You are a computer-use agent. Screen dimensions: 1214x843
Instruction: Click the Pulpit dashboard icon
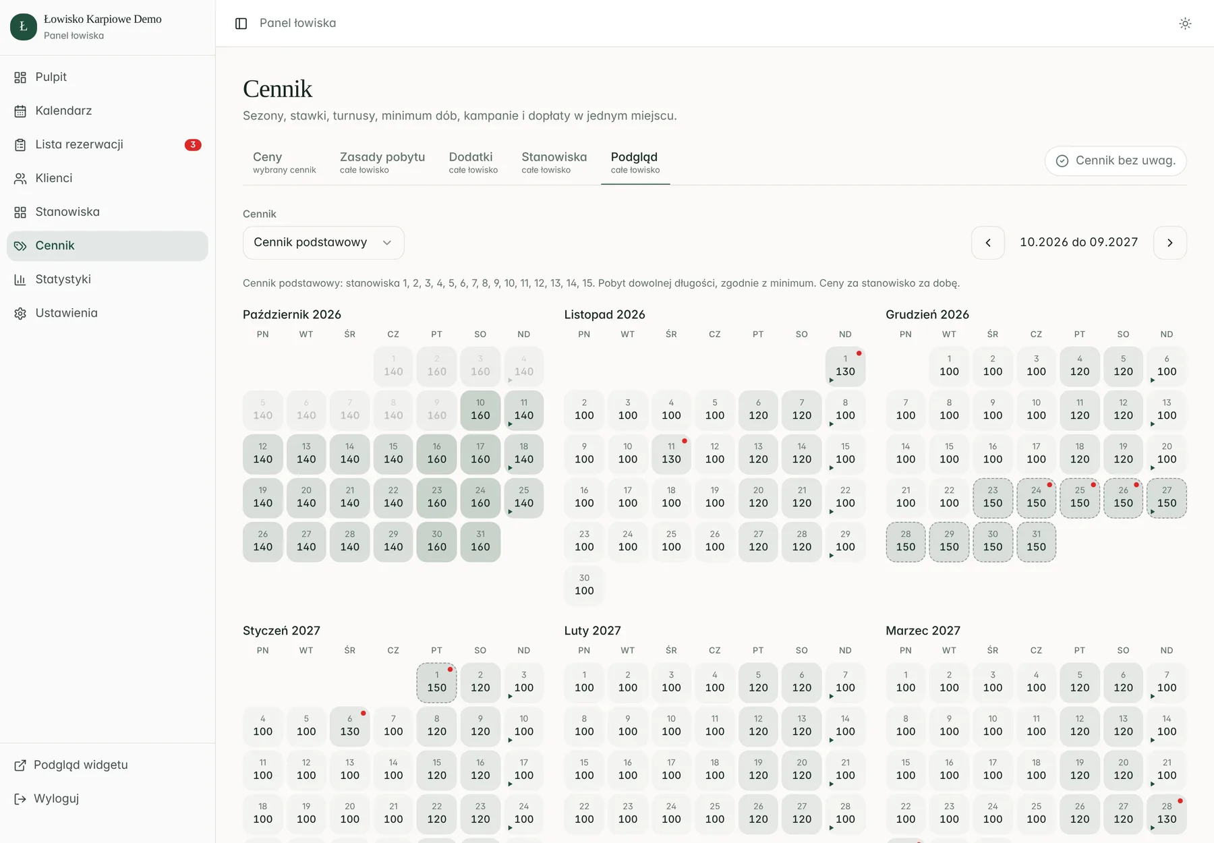pos(20,78)
